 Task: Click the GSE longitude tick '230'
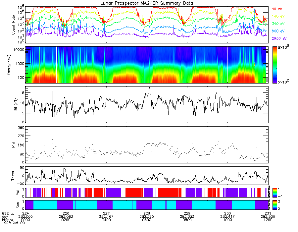coord(228,213)
